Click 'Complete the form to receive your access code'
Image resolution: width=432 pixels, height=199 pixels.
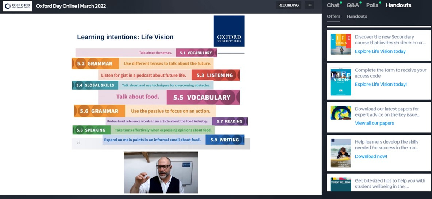390,73
